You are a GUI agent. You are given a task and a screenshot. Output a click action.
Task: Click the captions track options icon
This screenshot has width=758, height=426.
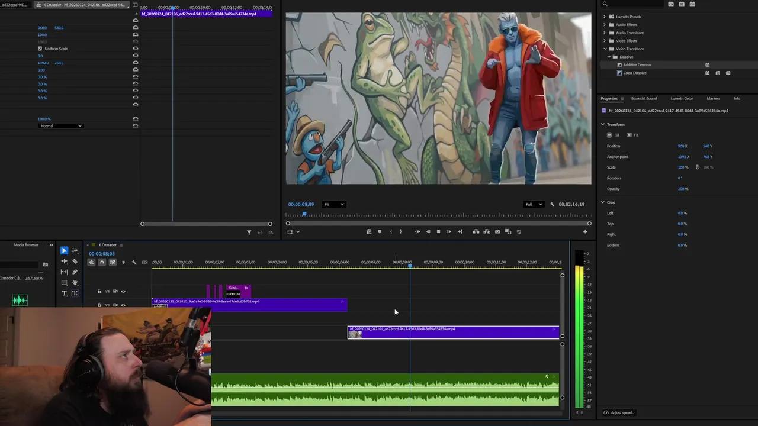144,262
